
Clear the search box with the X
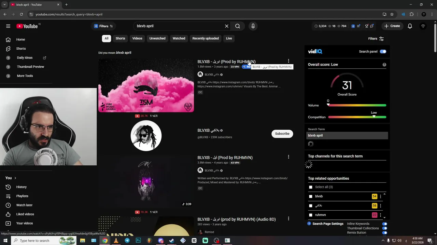click(x=226, y=26)
